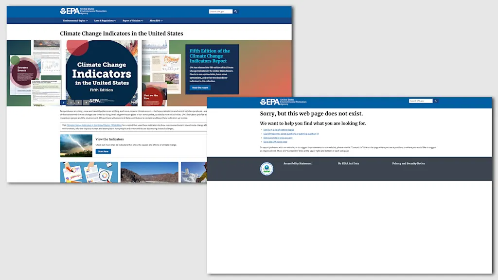Click the search magnifier button on the error page
The width and height of the screenshot is (498, 280).
point(436,101)
